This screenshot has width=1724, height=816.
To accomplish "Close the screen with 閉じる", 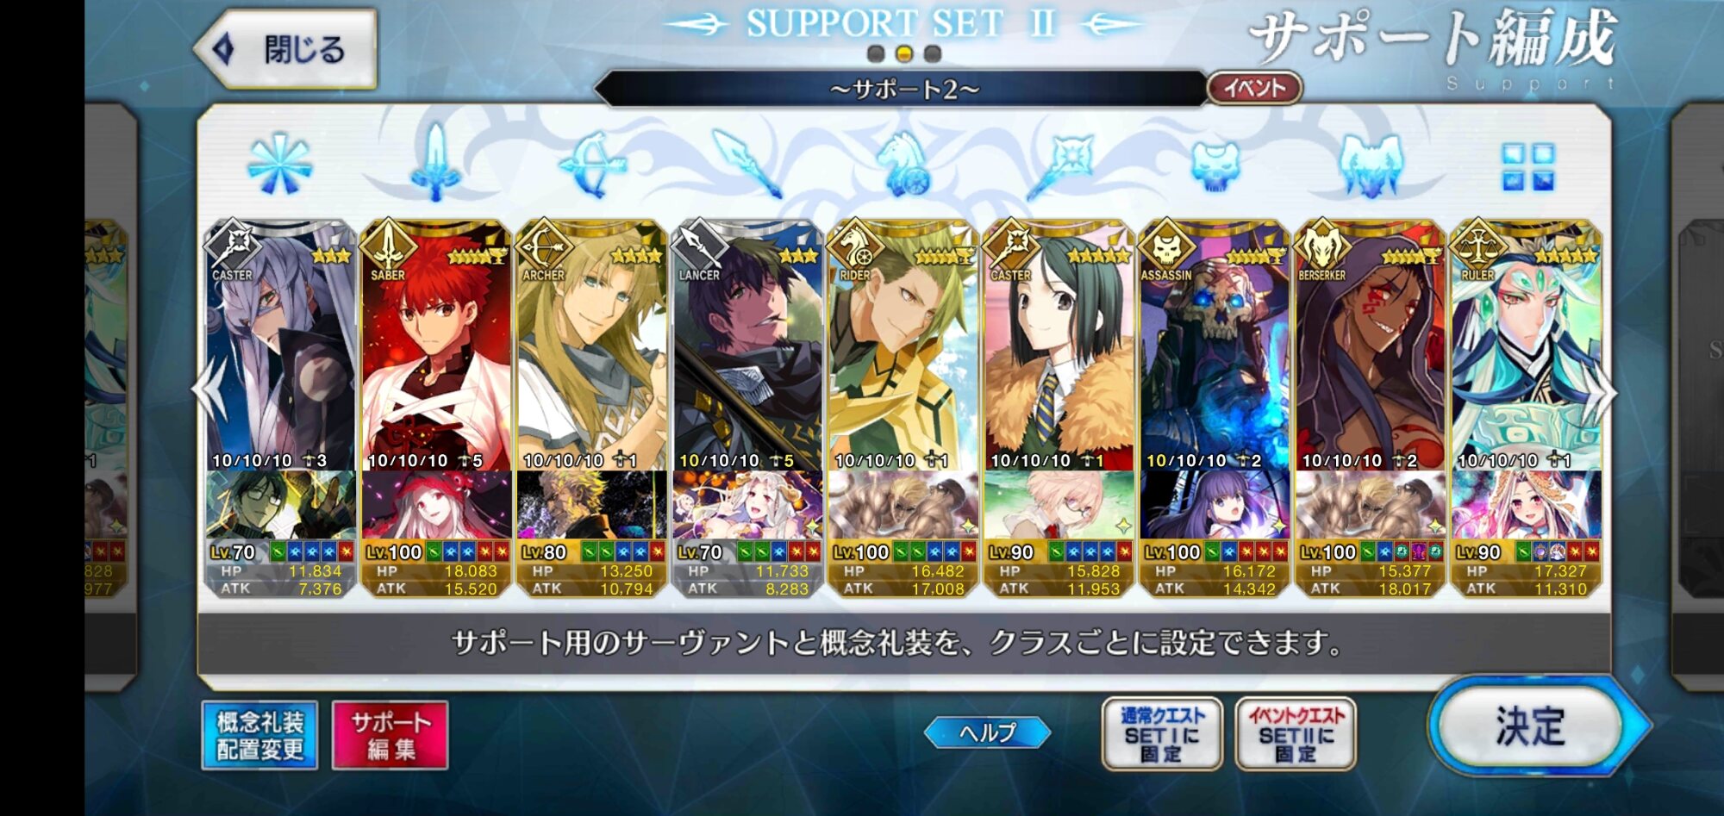I will [286, 49].
